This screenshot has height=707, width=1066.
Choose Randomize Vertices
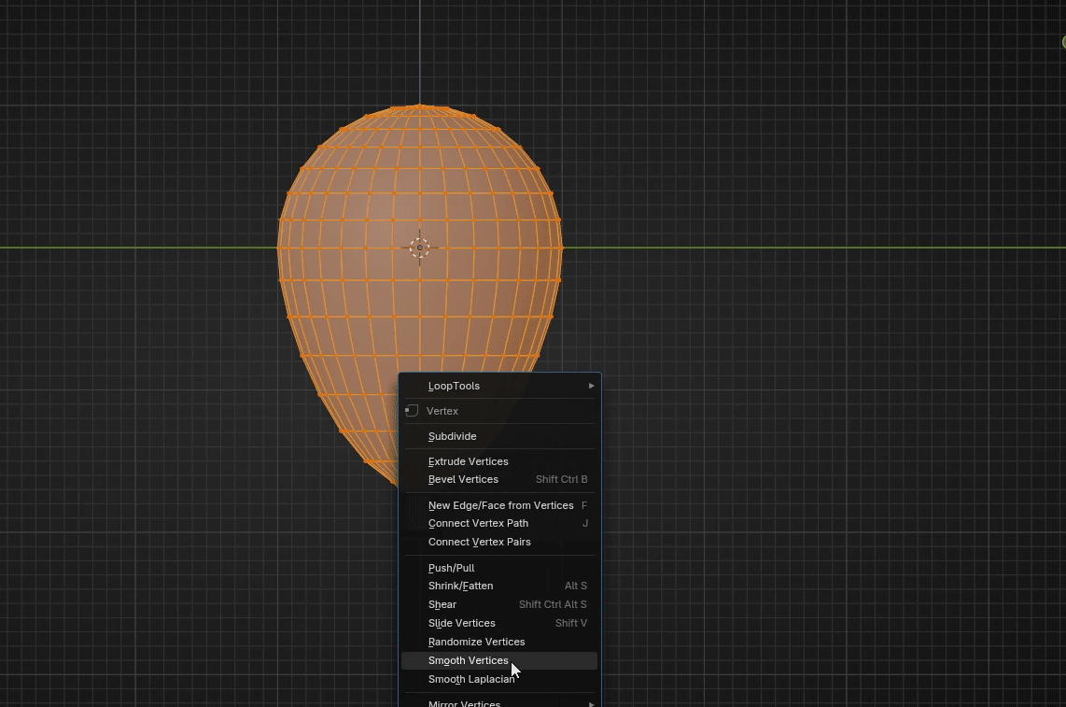pyautogui.click(x=477, y=642)
